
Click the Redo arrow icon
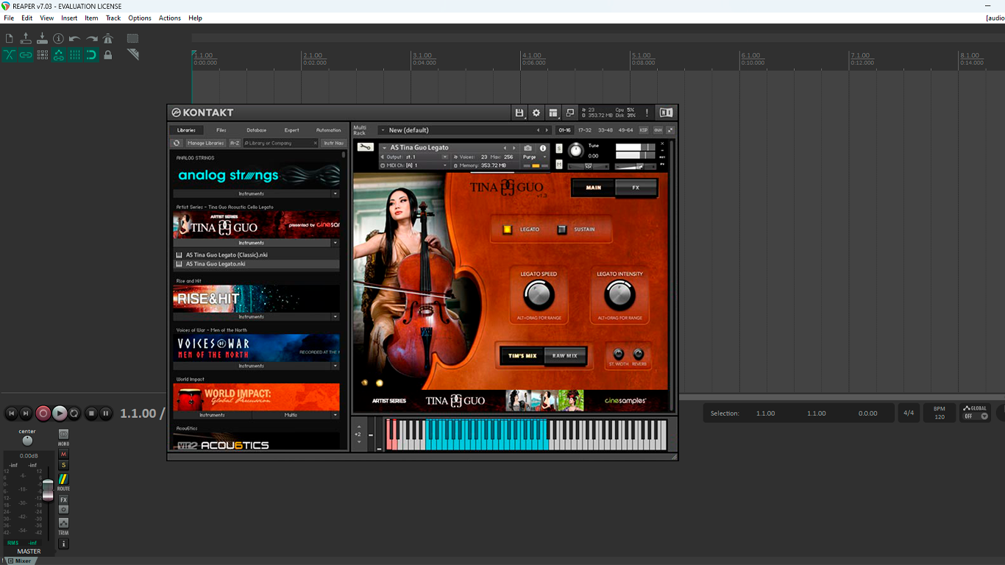91,38
